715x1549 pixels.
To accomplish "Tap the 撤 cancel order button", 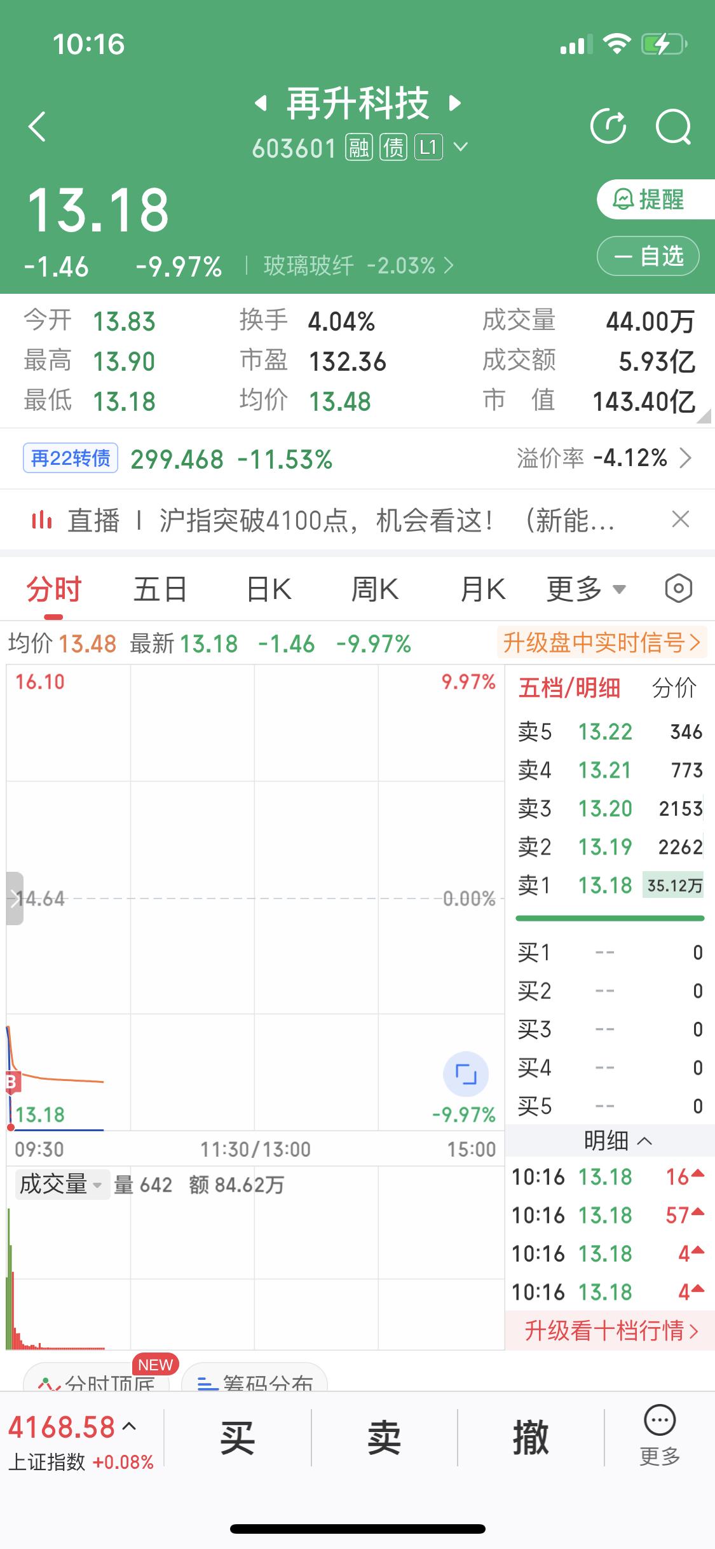I will click(x=531, y=1438).
